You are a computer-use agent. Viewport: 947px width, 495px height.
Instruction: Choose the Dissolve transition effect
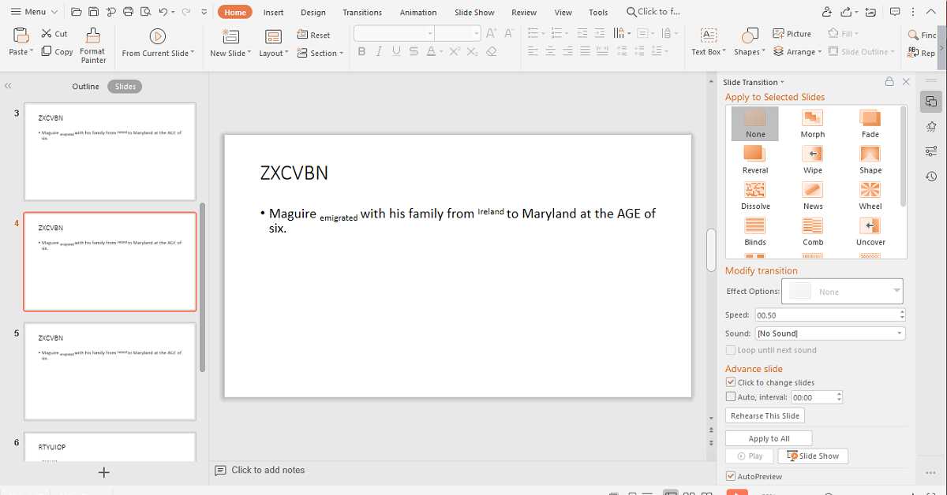click(x=755, y=191)
